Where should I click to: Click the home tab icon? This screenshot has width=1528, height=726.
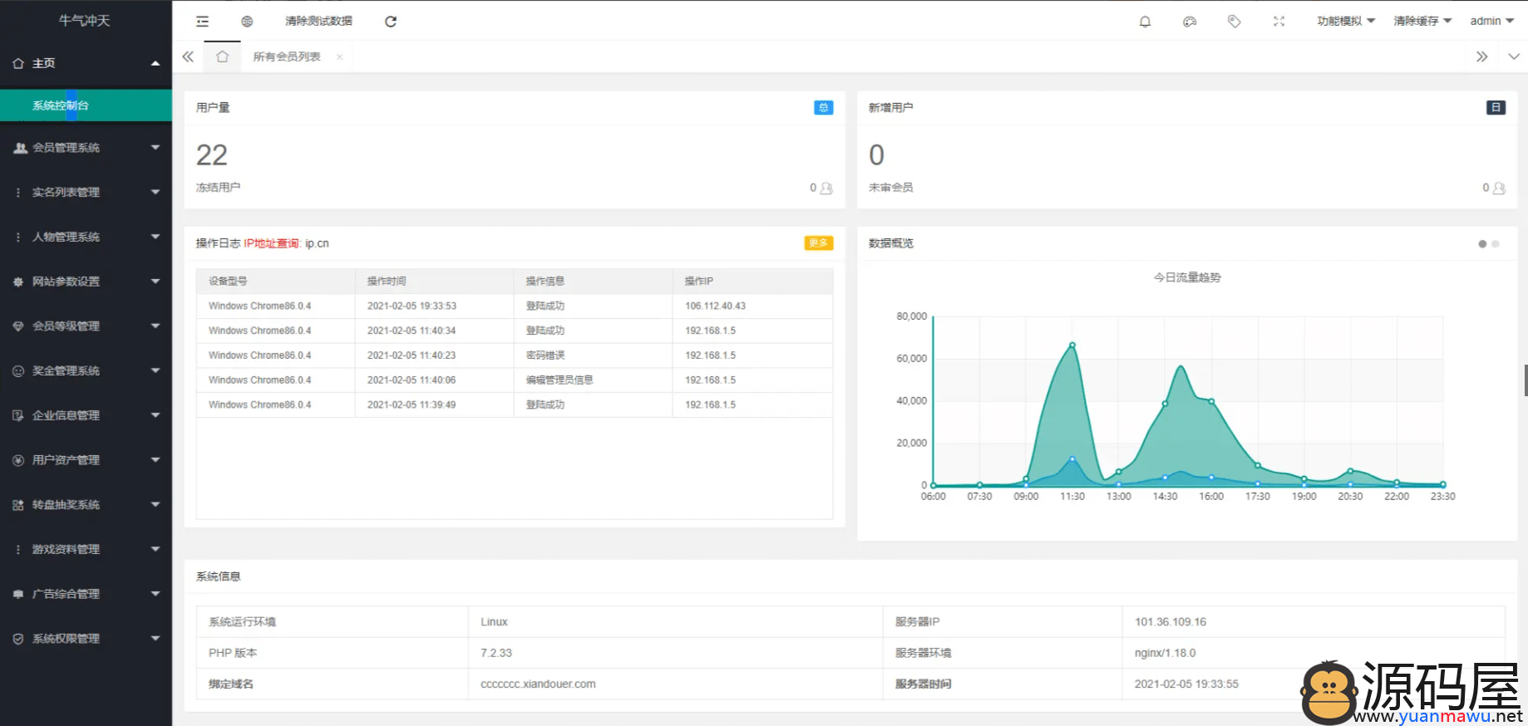(222, 56)
